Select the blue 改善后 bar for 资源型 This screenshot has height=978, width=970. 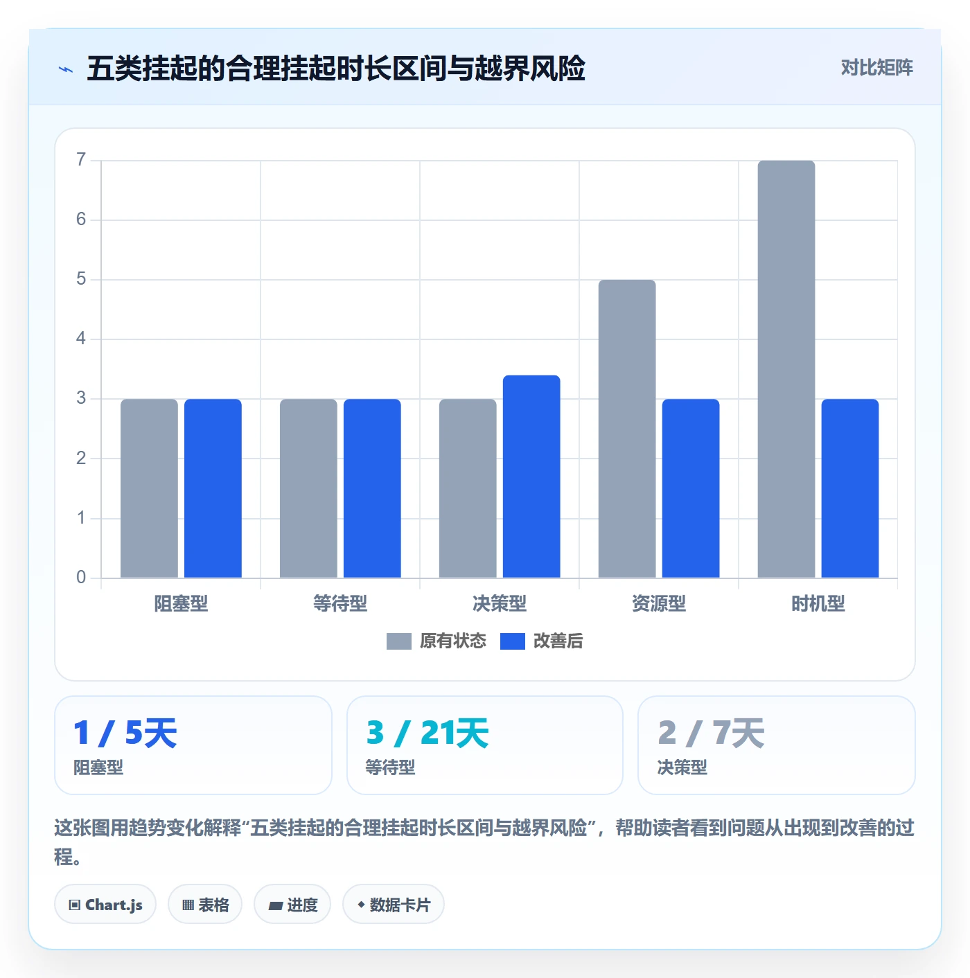coord(691,488)
